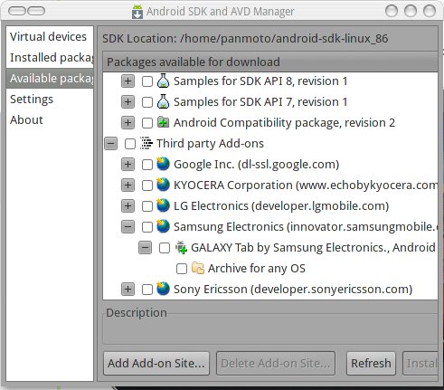Collapse the GALAXY Tab node
This screenshot has height=390, width=444.
(145, 248)
